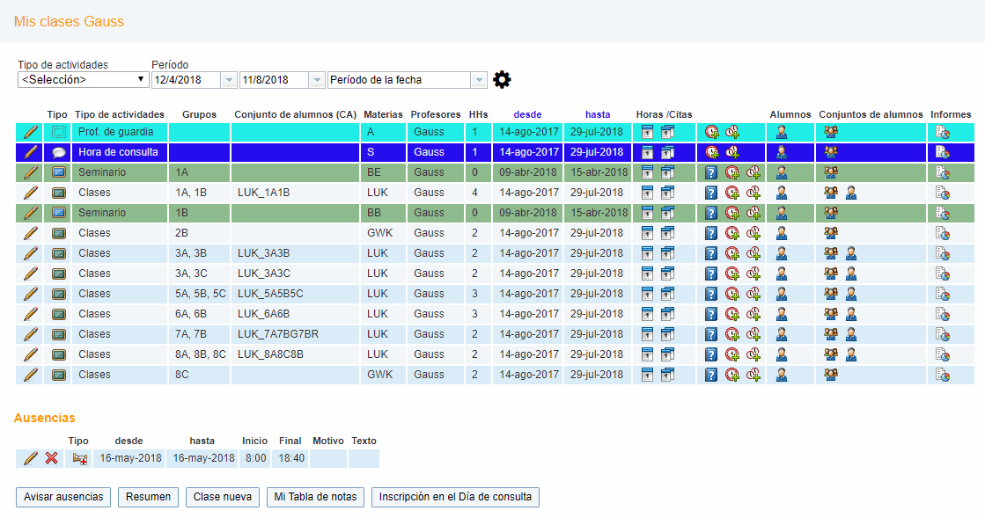Add multiple appointments for LUK_8A8C8B row
985x518 pixels.
click(753, 354)
